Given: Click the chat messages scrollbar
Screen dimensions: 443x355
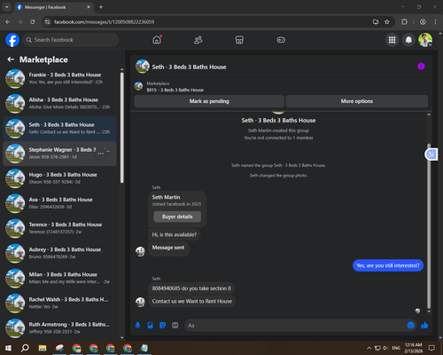Looking at the screenshot, I should (429, 226).
